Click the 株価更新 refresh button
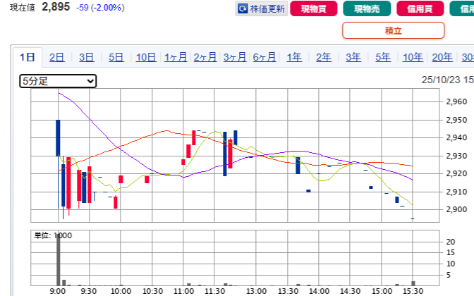This screenshot has width=474, height=296. click(x=261, y=9)
